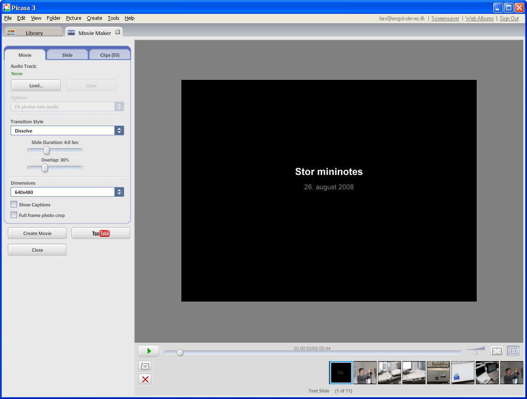Open the Create menu
The height and width of the screenshot is (399, 527).
tap(94, 18)
